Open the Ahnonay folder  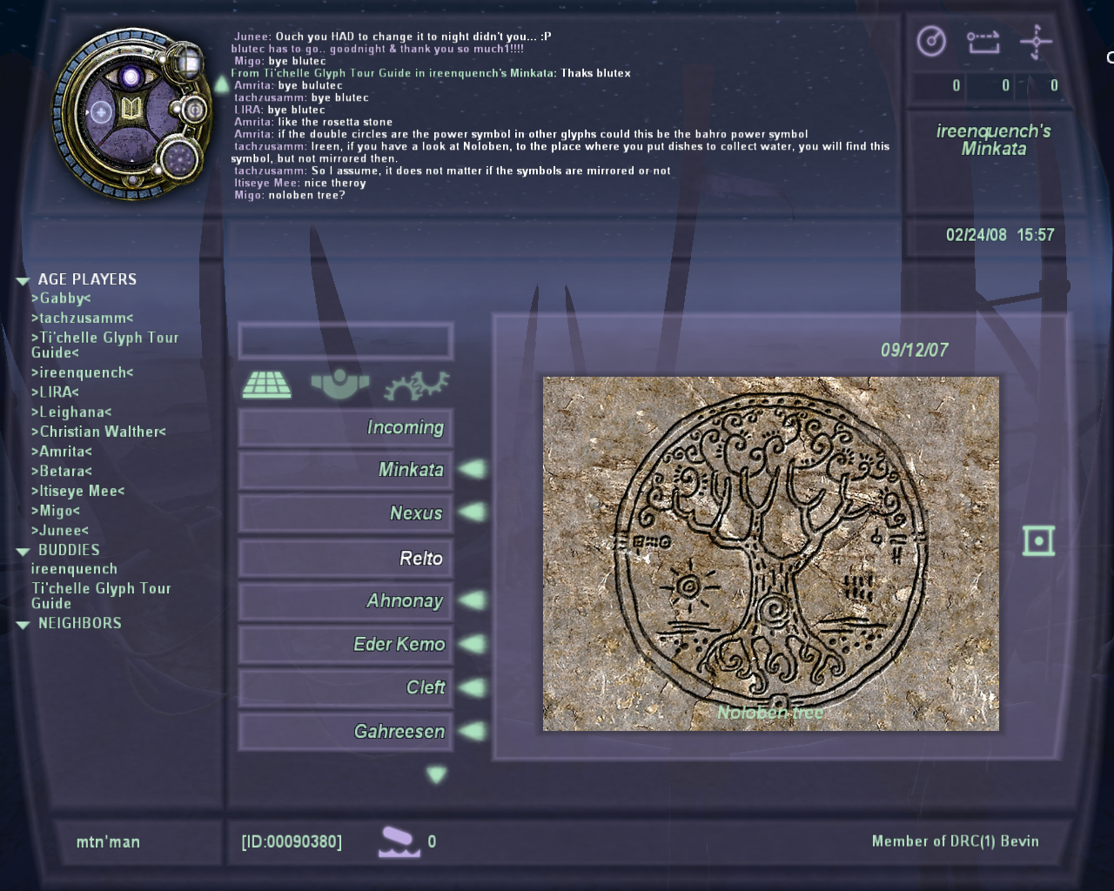pyautogui.click(x=346, y=601)
